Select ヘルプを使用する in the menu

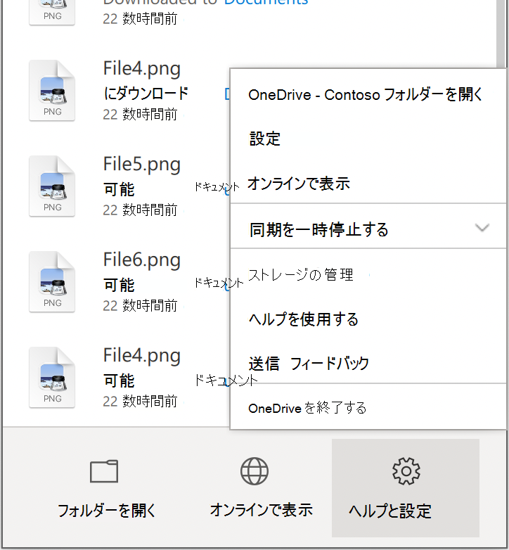point(368,319)
